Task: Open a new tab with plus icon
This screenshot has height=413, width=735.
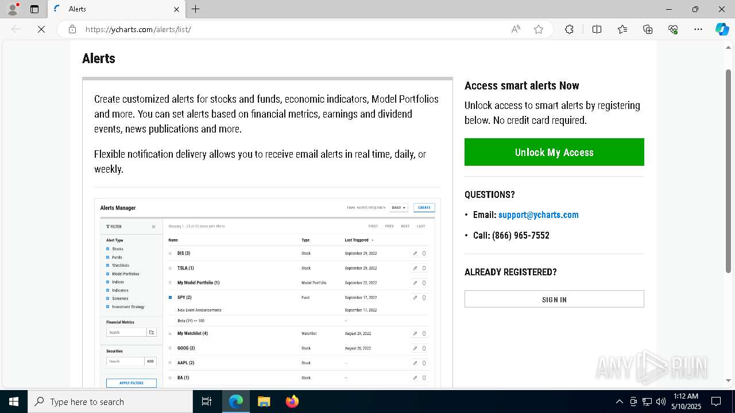Action: point(195,9)
